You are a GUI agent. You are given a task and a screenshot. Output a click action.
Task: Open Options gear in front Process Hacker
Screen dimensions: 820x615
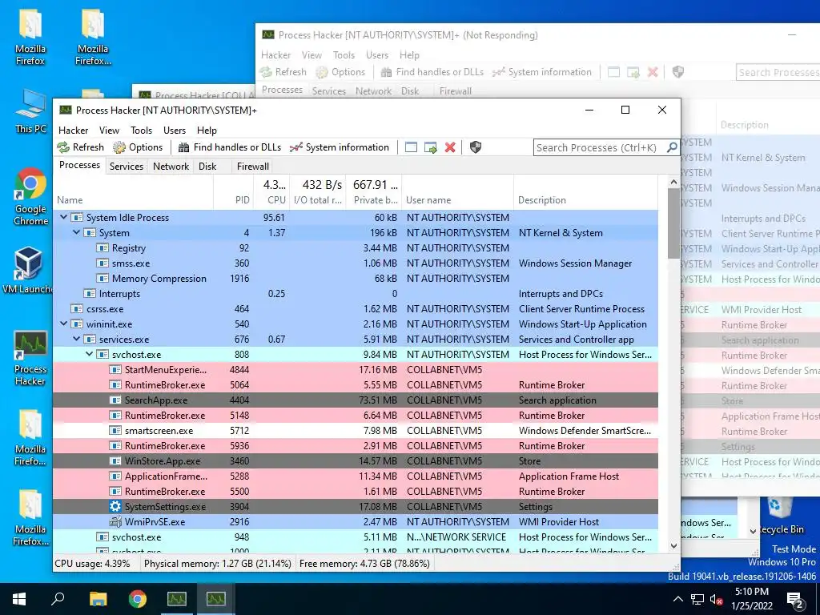click(x=119, y=147)
